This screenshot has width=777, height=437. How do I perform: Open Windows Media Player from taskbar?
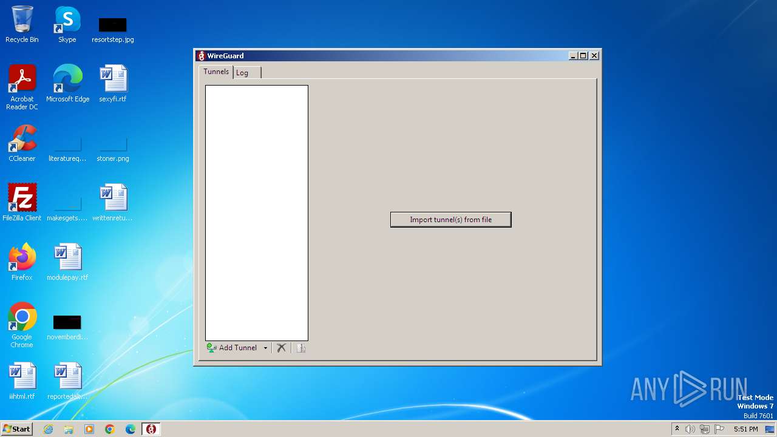(89, 429)
